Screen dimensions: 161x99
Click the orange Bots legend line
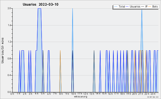(x=150, y=7)
